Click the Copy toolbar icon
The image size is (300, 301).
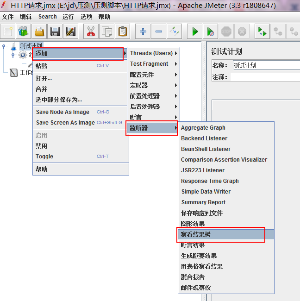coord(107,31)
